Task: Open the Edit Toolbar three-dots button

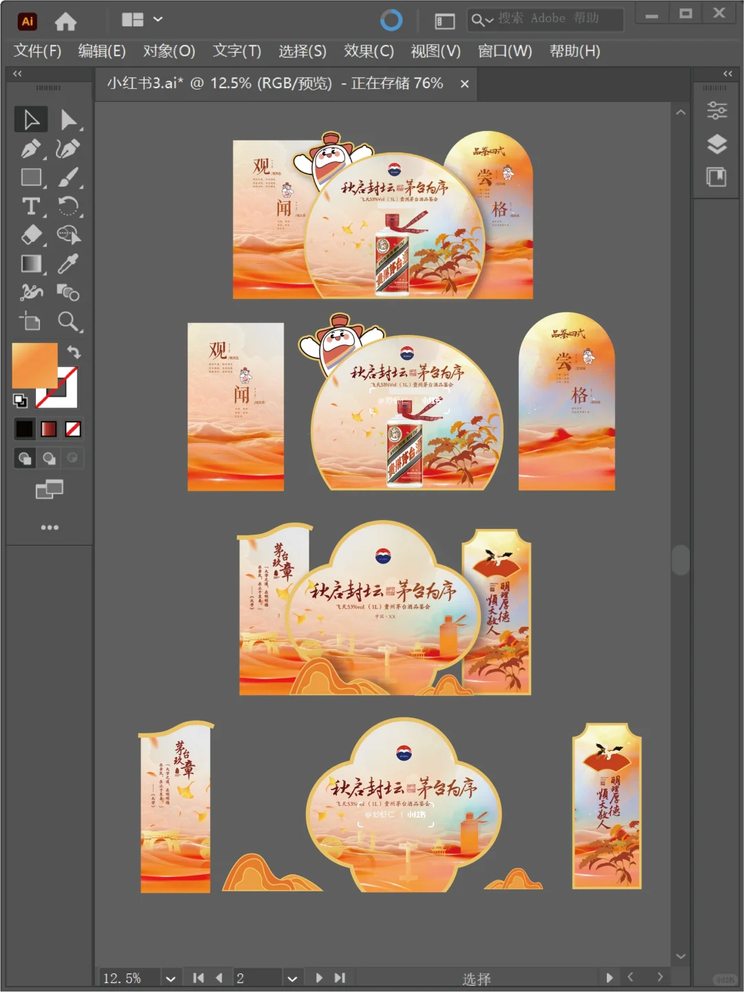Action: [x=50, y=527]
